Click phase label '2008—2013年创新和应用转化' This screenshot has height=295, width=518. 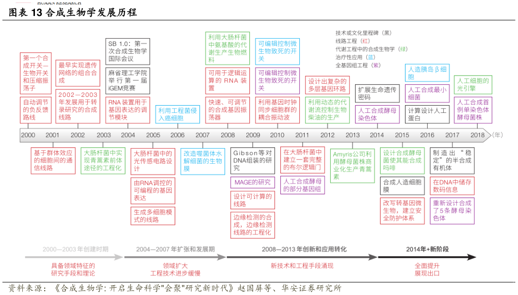(304, 249)
